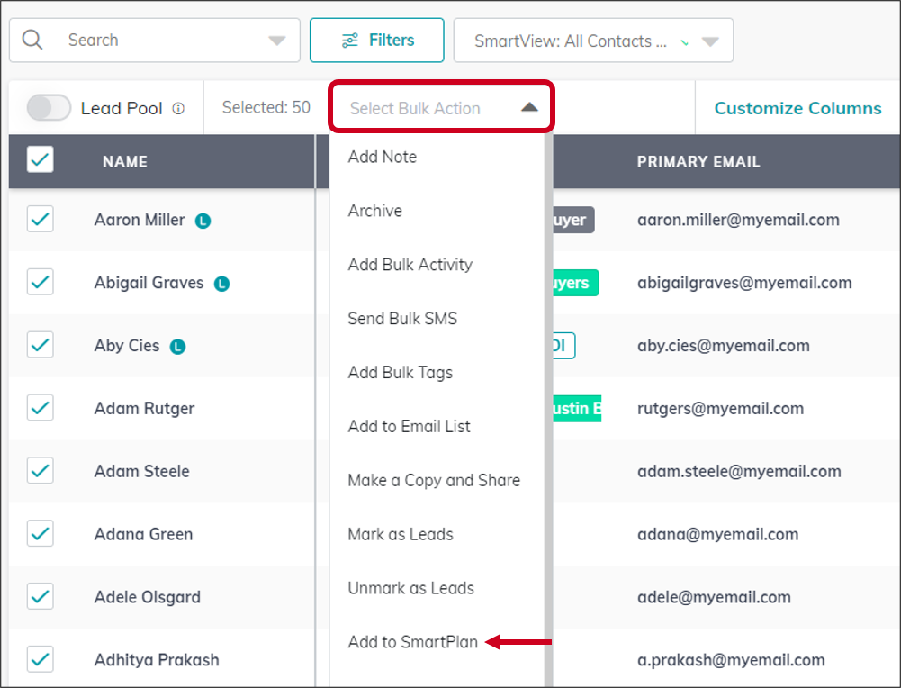Click email adana@myemail.com
This screenshot has width=901, height=688.
click(x=717, y=535)
